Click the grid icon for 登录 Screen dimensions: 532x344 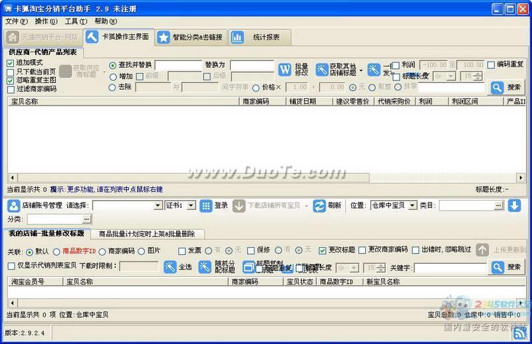205,206
